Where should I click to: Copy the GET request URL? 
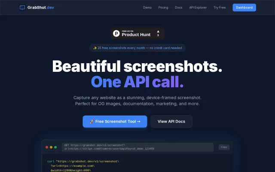coord(224,147)
